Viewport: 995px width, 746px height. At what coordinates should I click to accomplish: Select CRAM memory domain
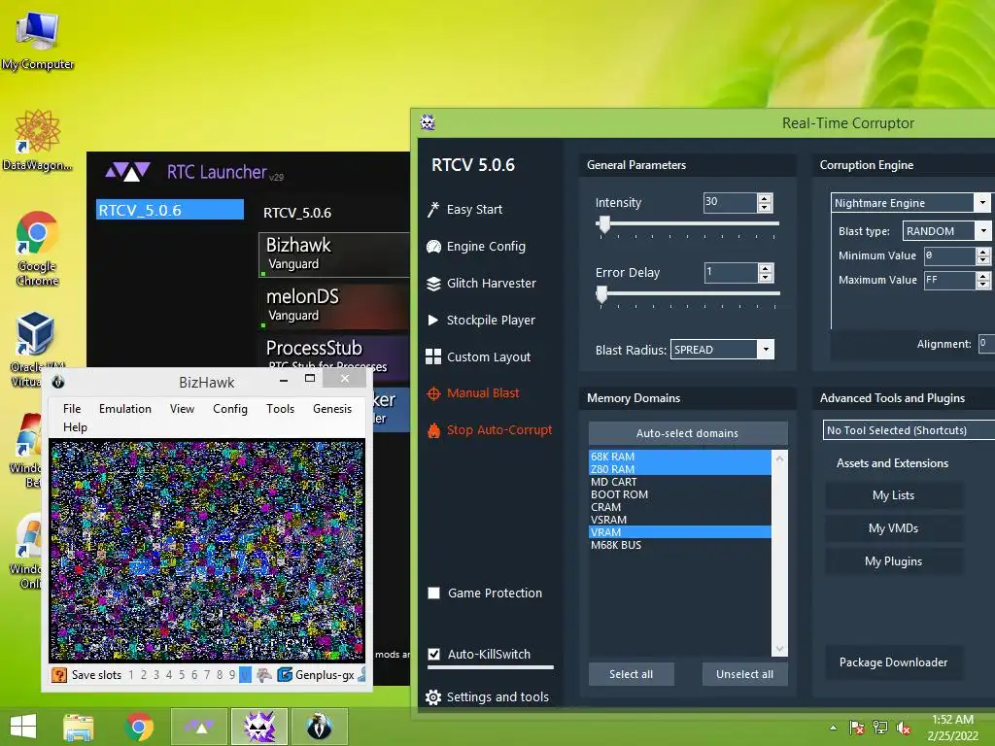(679, 507)
